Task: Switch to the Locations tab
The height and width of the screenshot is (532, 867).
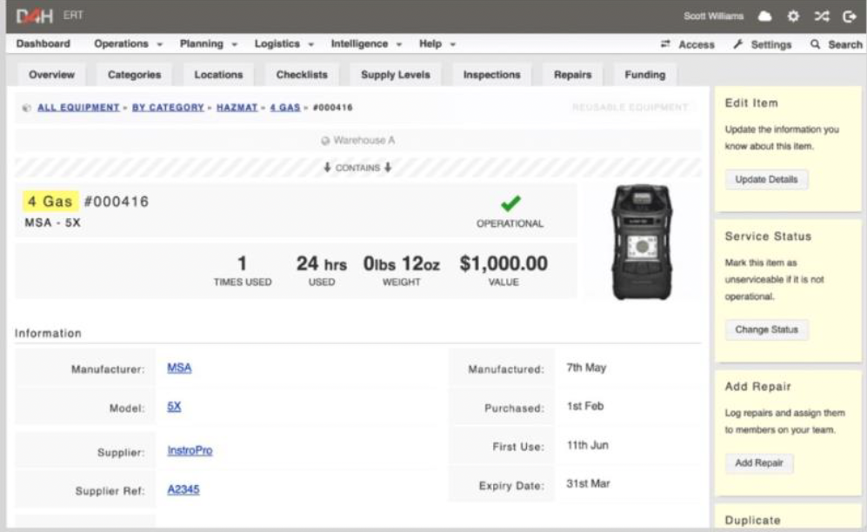Action: coord(218,75)
